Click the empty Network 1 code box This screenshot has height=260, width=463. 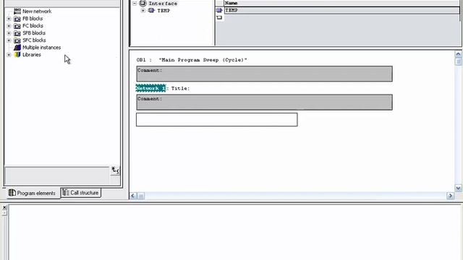[x=217, y=120]
